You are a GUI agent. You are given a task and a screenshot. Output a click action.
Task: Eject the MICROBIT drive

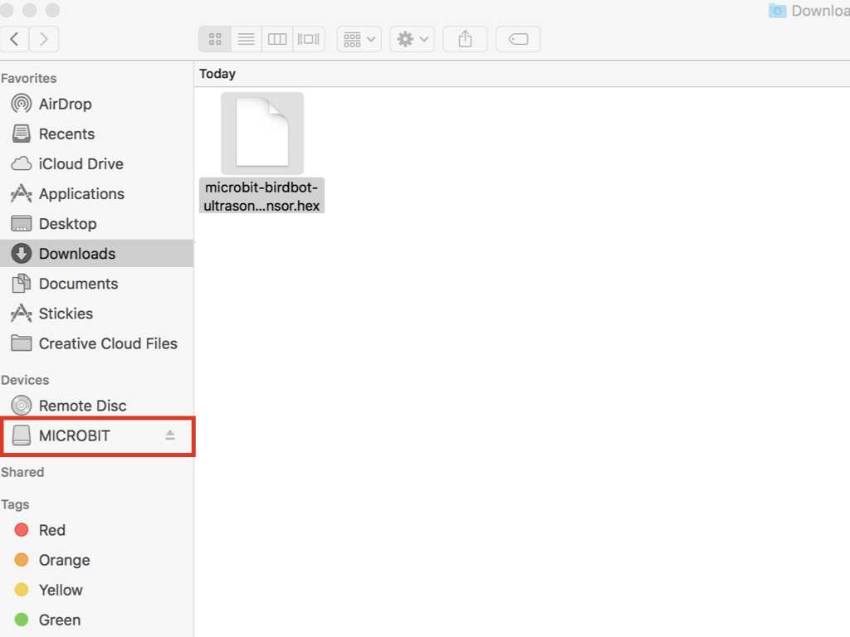click(x=170, y=435)
